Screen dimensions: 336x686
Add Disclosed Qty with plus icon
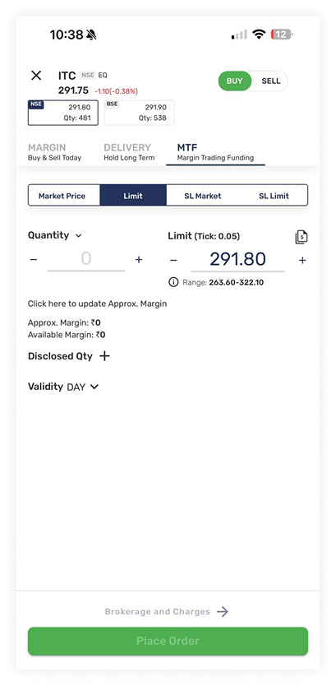click(104, 356)
